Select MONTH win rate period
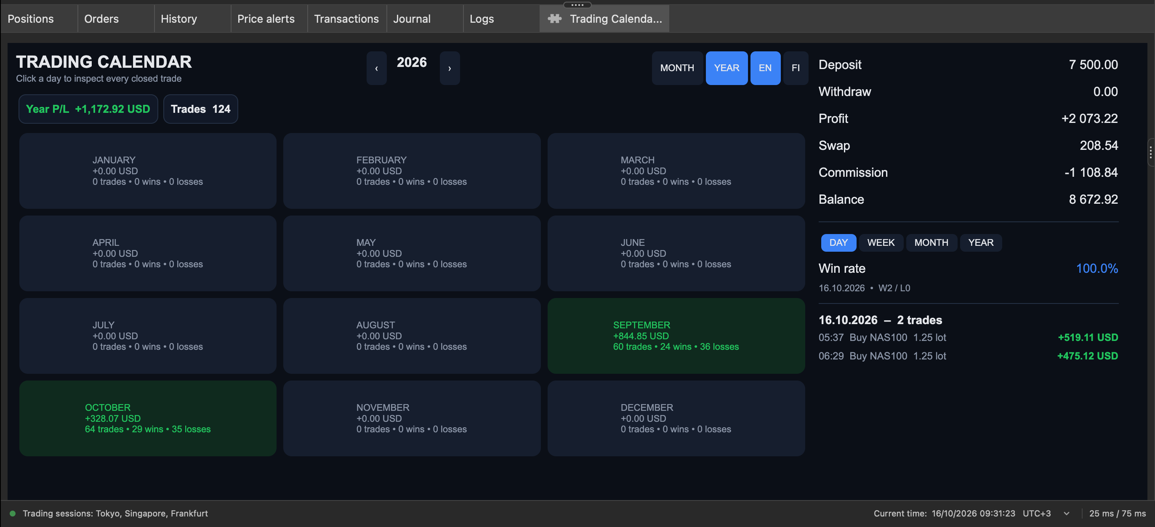The height and width of the screenshot is (527, 1155). (x=931, y=242)
